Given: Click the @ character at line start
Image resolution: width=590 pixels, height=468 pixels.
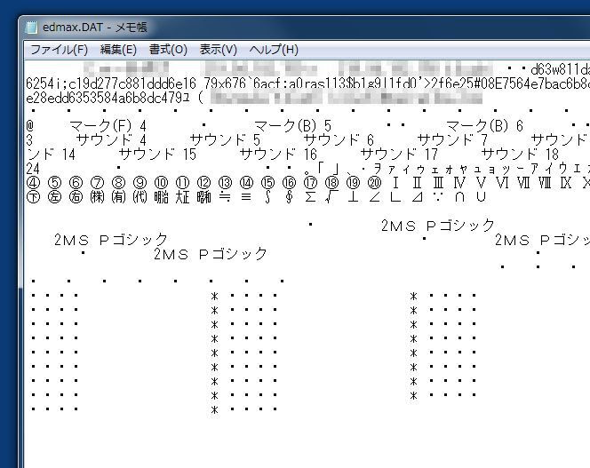Looking at the screenshot, I should (29, 125).
